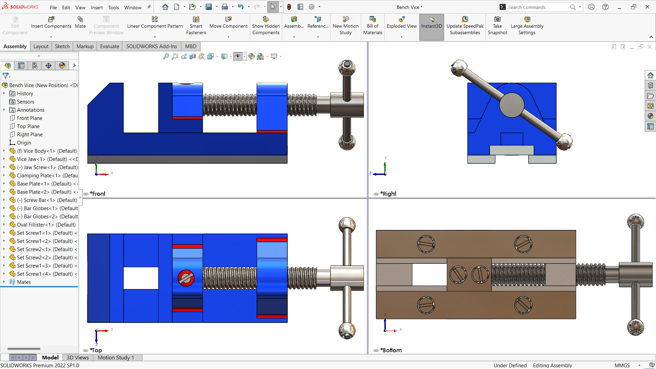
Task: Open the Motion Study 1 tab
Action: [116, 358]
